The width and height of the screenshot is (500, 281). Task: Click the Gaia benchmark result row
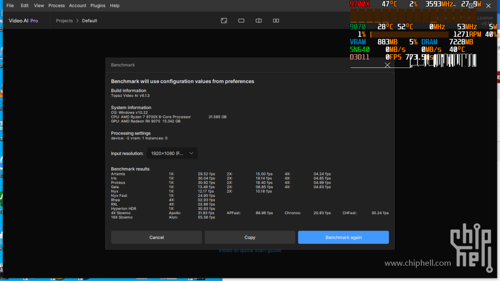(x=221, y=187)
